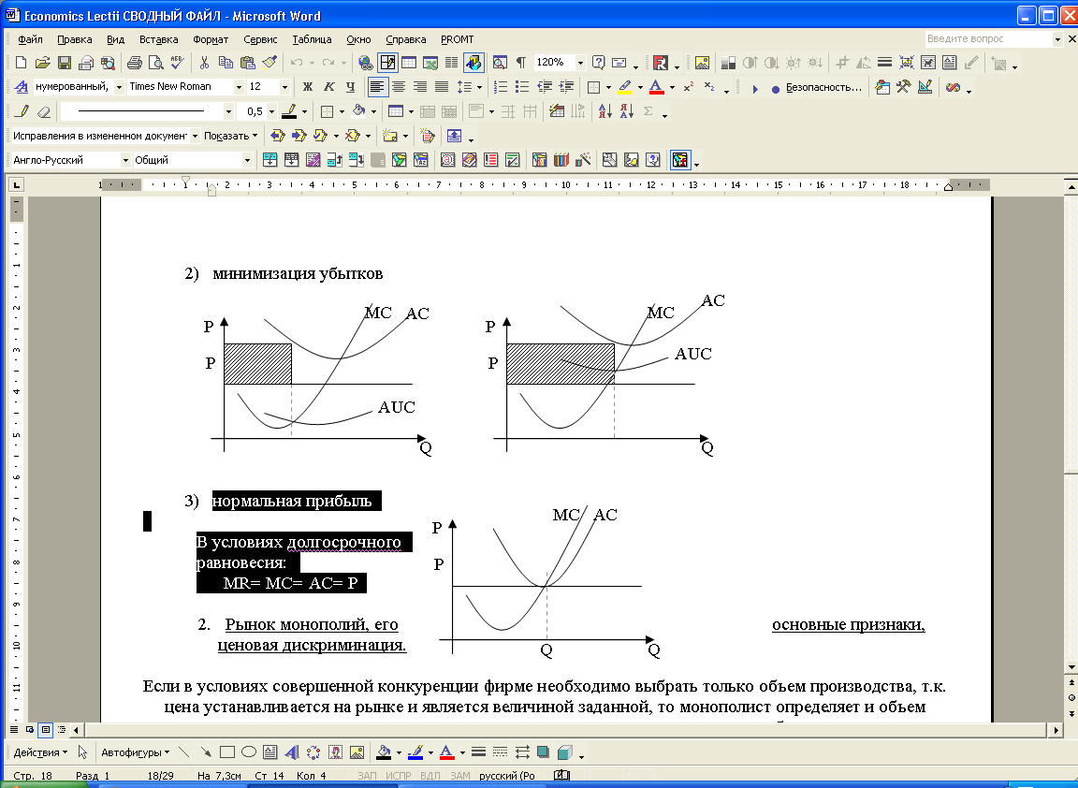
Task: Print the document with printer icon
Action: (x=135, y=64)
